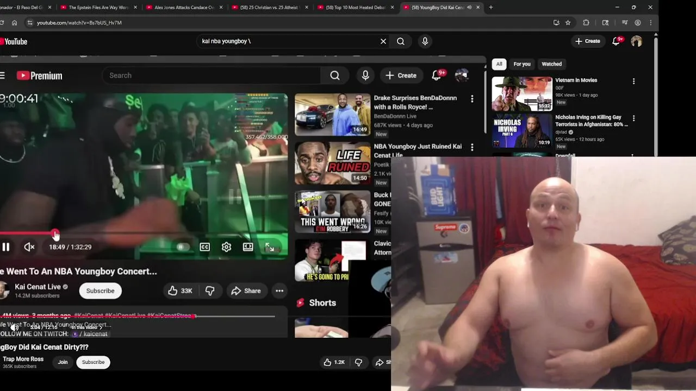This screenshot has height=391, width=696.
Task: Open the THIS WENT WRONG robbery thumbnail
Action: tap(332, 212)
